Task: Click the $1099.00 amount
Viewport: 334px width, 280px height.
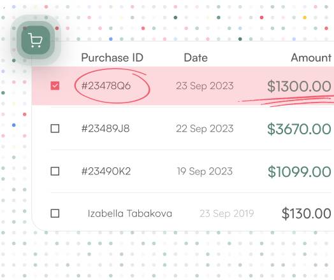Action: [x=300, y=172]
